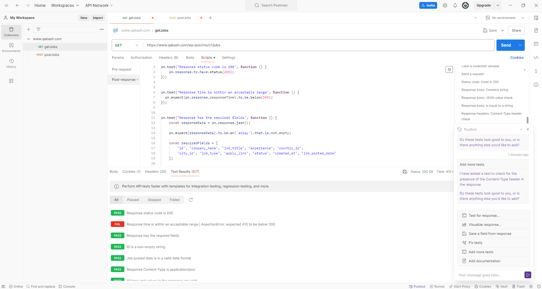Create new collection with plus icon
Viewport: 542px width, 289px height.
point(29,29)
